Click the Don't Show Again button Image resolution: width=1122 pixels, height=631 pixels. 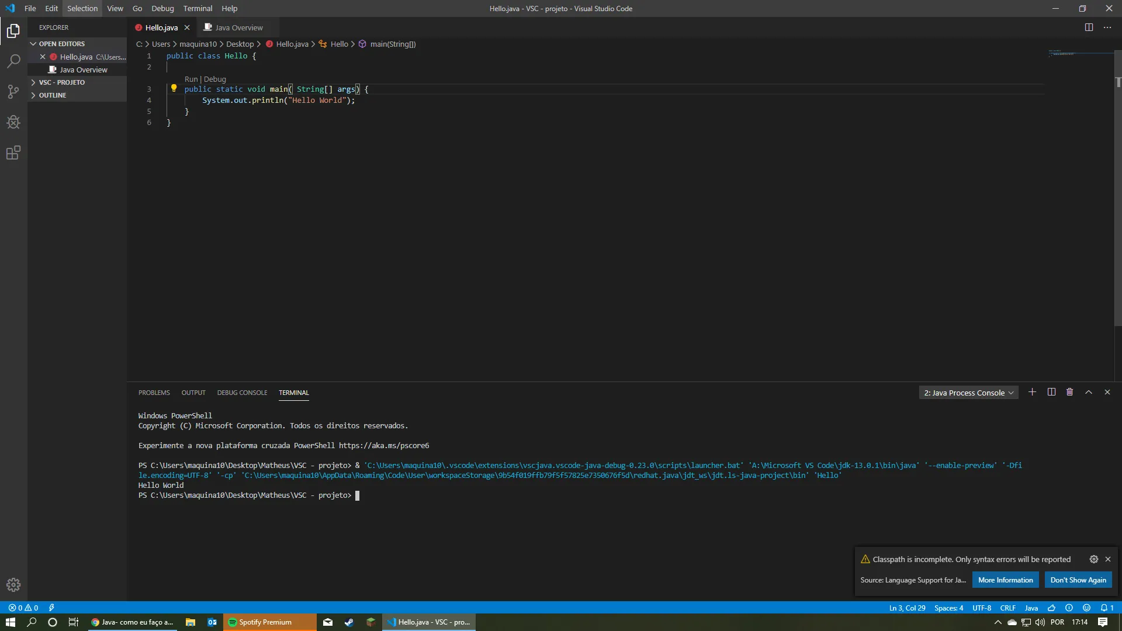point(1078,580)
